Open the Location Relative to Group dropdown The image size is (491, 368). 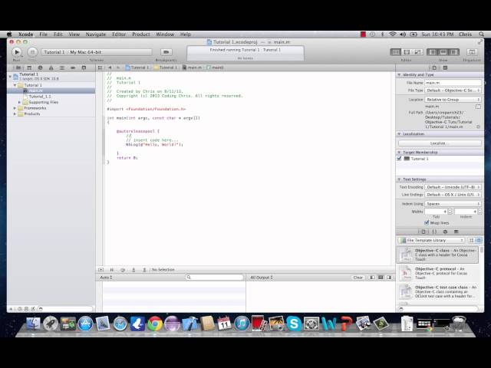tap(453, 100)
